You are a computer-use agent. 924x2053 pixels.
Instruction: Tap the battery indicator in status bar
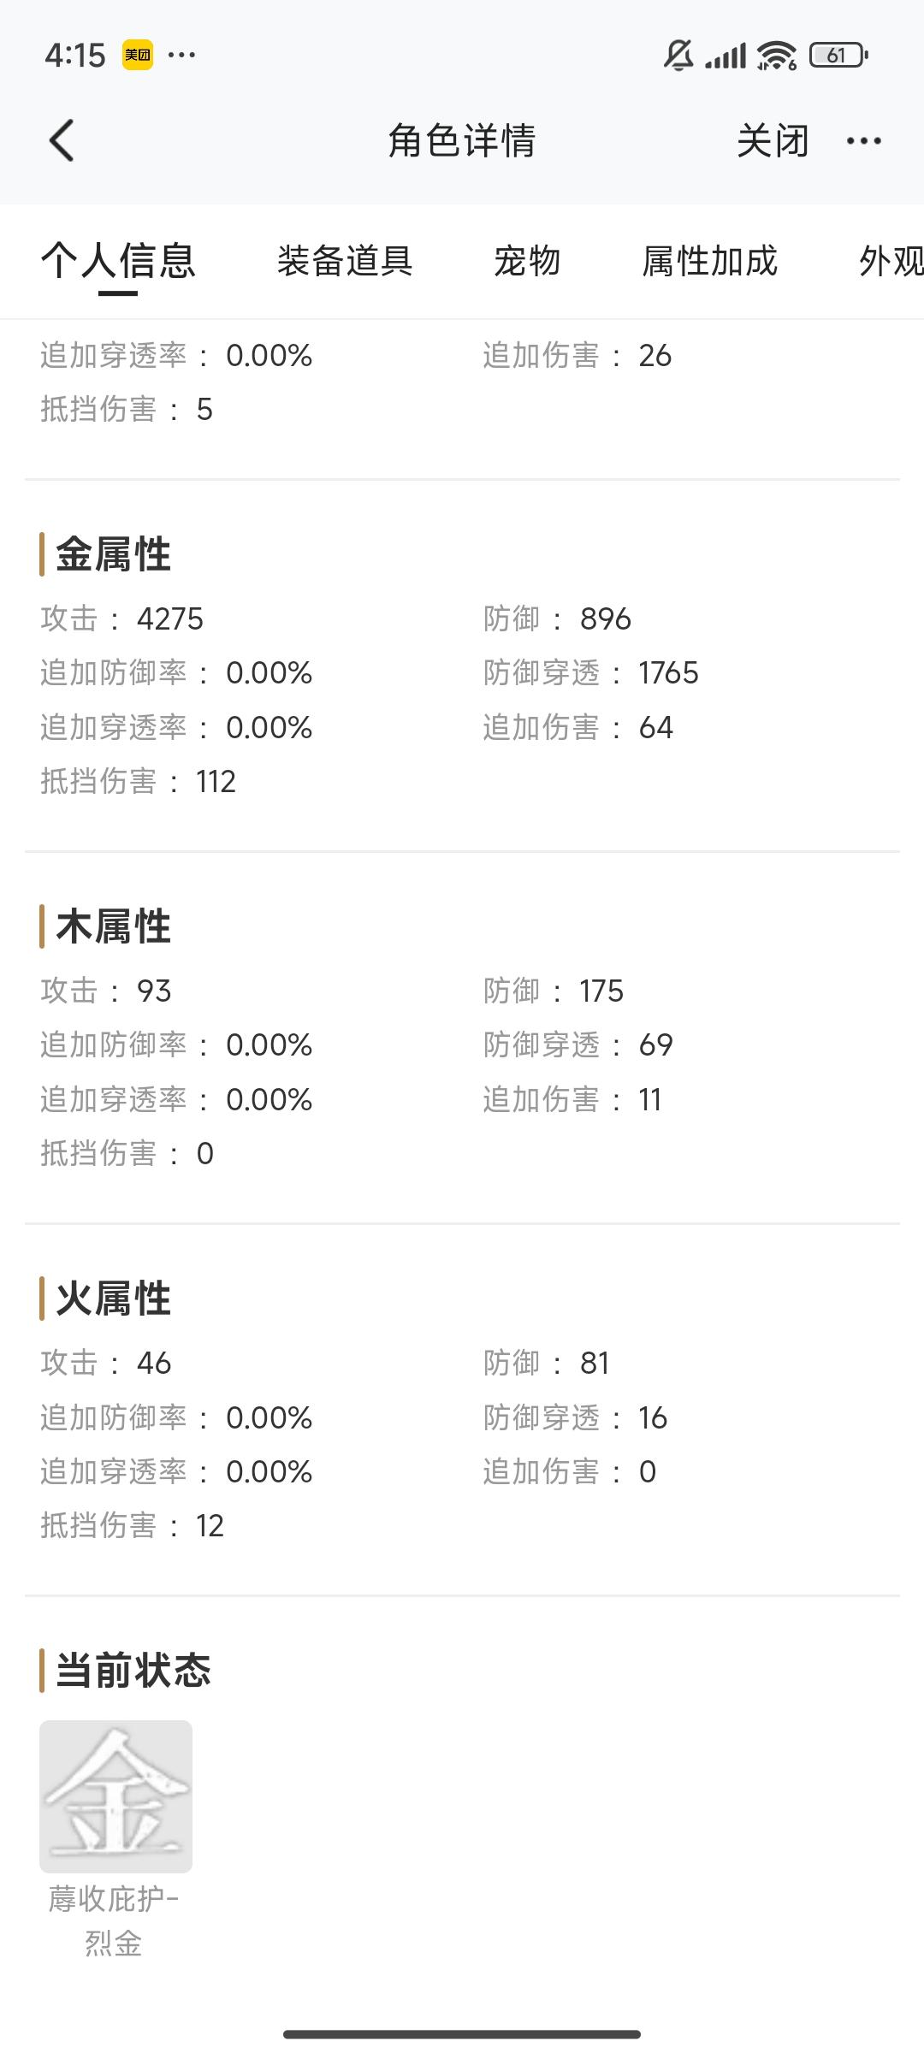coord(838,56)
